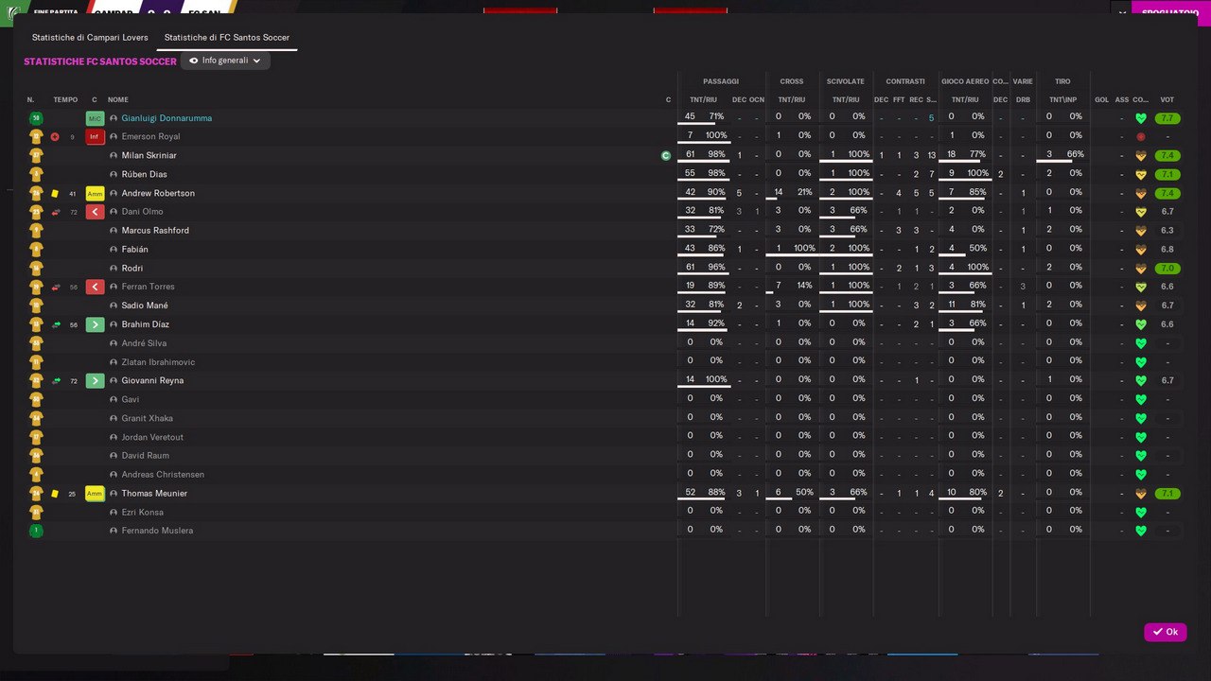This screenshot has width=1211, height=681.
Task: Click the red Inf badge for Emerson Royal
Action: point(95,137)
